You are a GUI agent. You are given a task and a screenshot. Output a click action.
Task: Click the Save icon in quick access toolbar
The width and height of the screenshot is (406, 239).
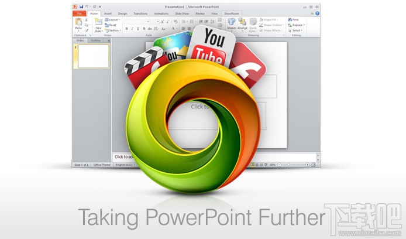coord(81,7)
